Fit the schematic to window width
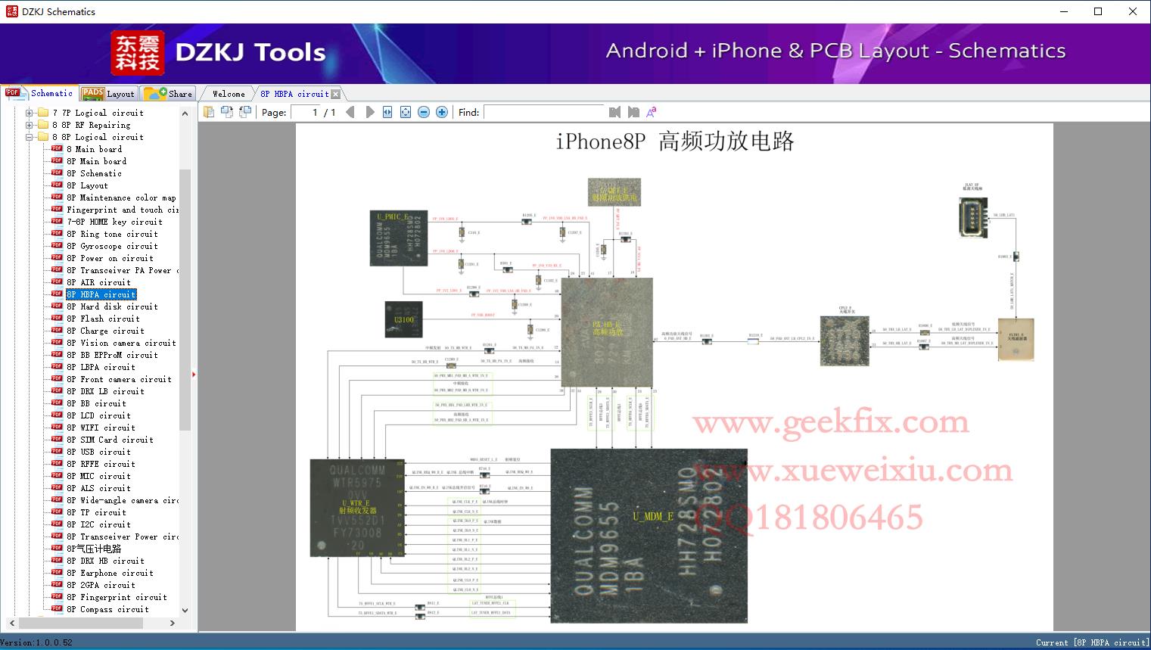The width and height of the screenshot is (1151, 650). coord(387,112)
